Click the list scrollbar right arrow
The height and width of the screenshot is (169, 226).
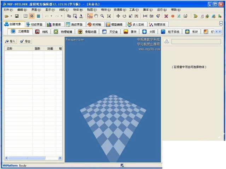click(x=60, y=158)
